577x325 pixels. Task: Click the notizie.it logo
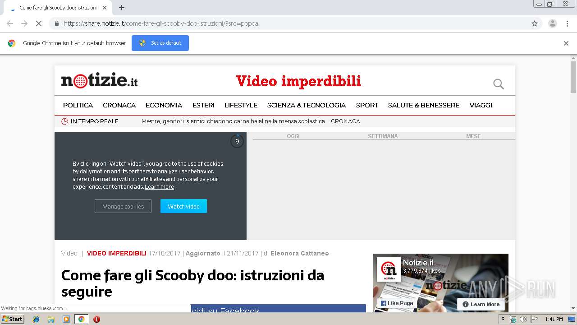click(99, 80)
